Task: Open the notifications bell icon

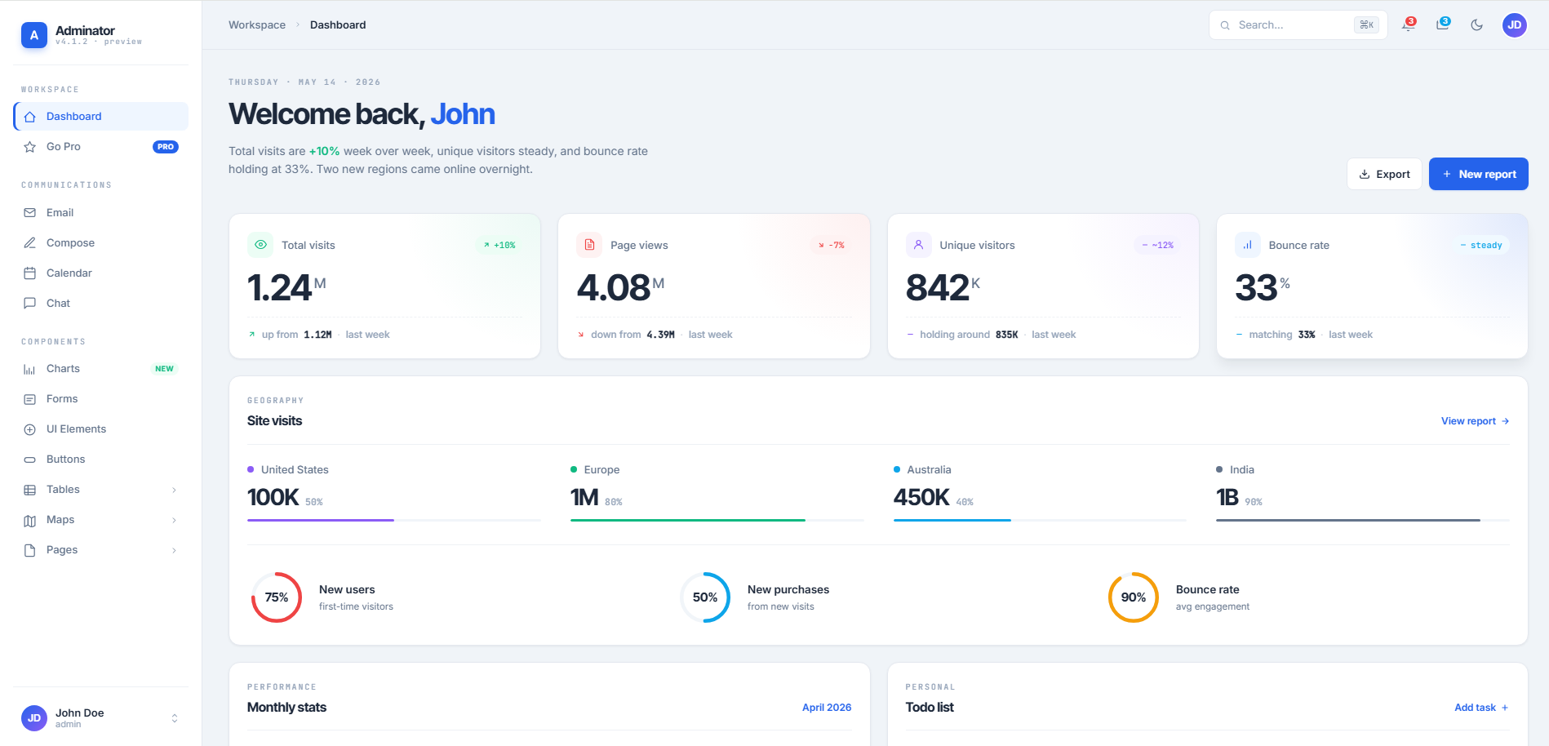Action: (x=1408, y=25)
